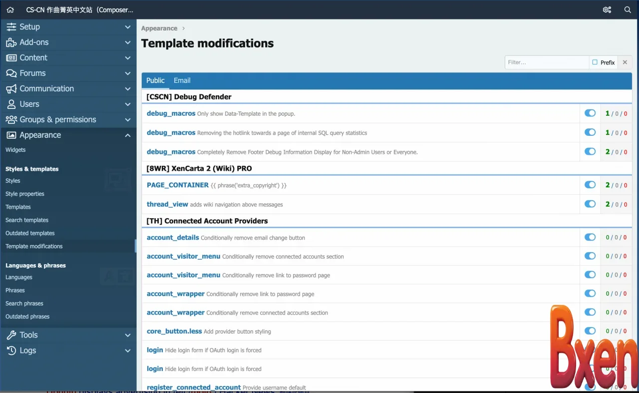Click the Tools wrench icon
Image resolution: width=639 pixels, height=393 pixels.
coord(11,335)
